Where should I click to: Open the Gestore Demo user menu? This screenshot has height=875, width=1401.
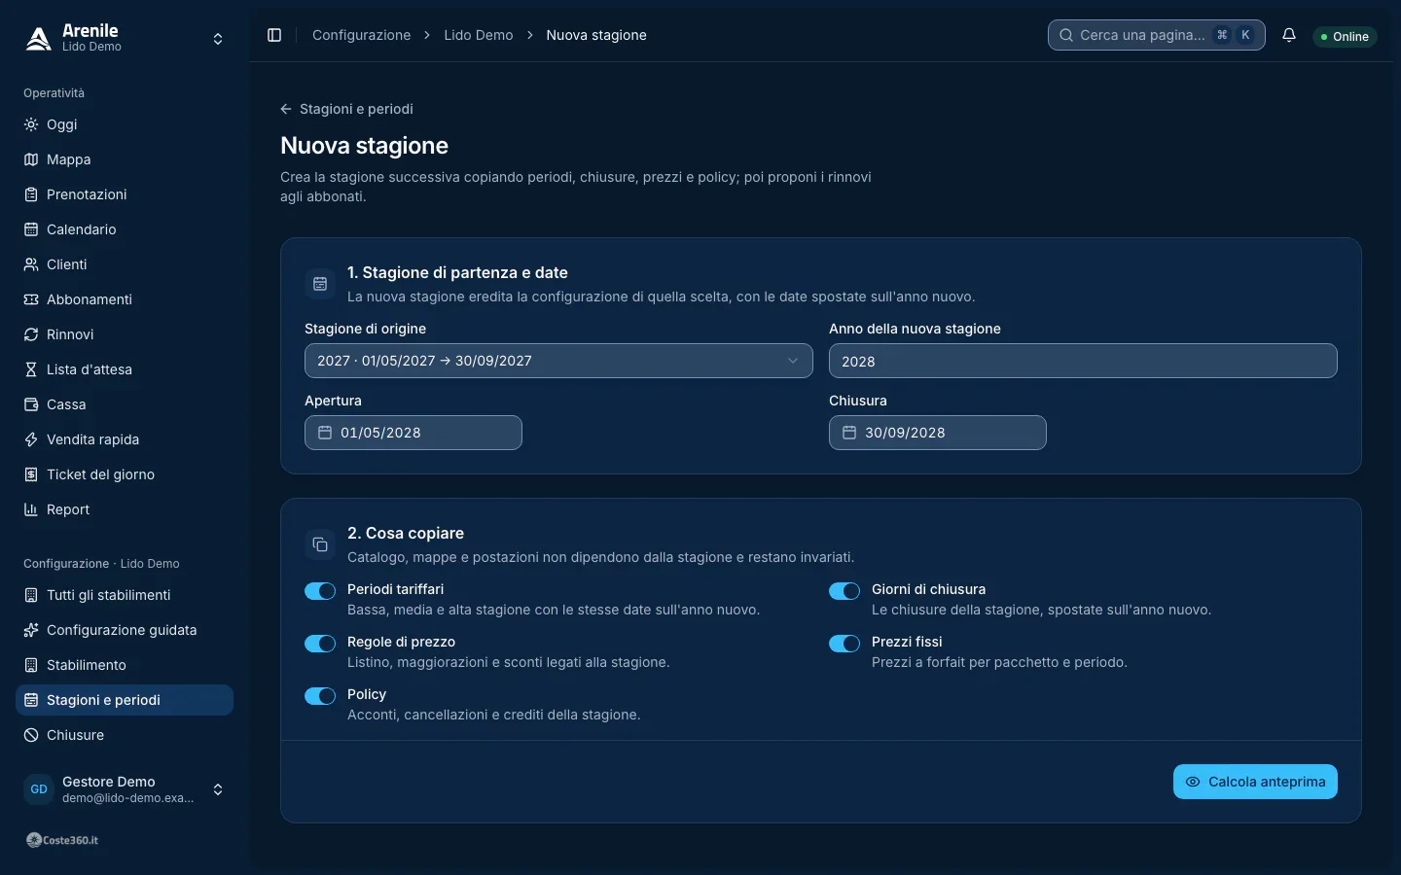pos(125,789)
